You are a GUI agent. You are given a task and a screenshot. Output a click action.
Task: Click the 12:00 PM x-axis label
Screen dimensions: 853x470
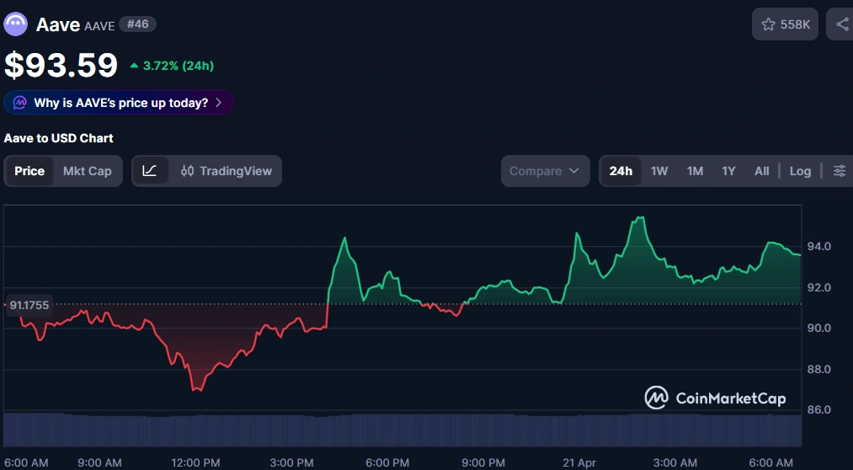tap(195, 463)
